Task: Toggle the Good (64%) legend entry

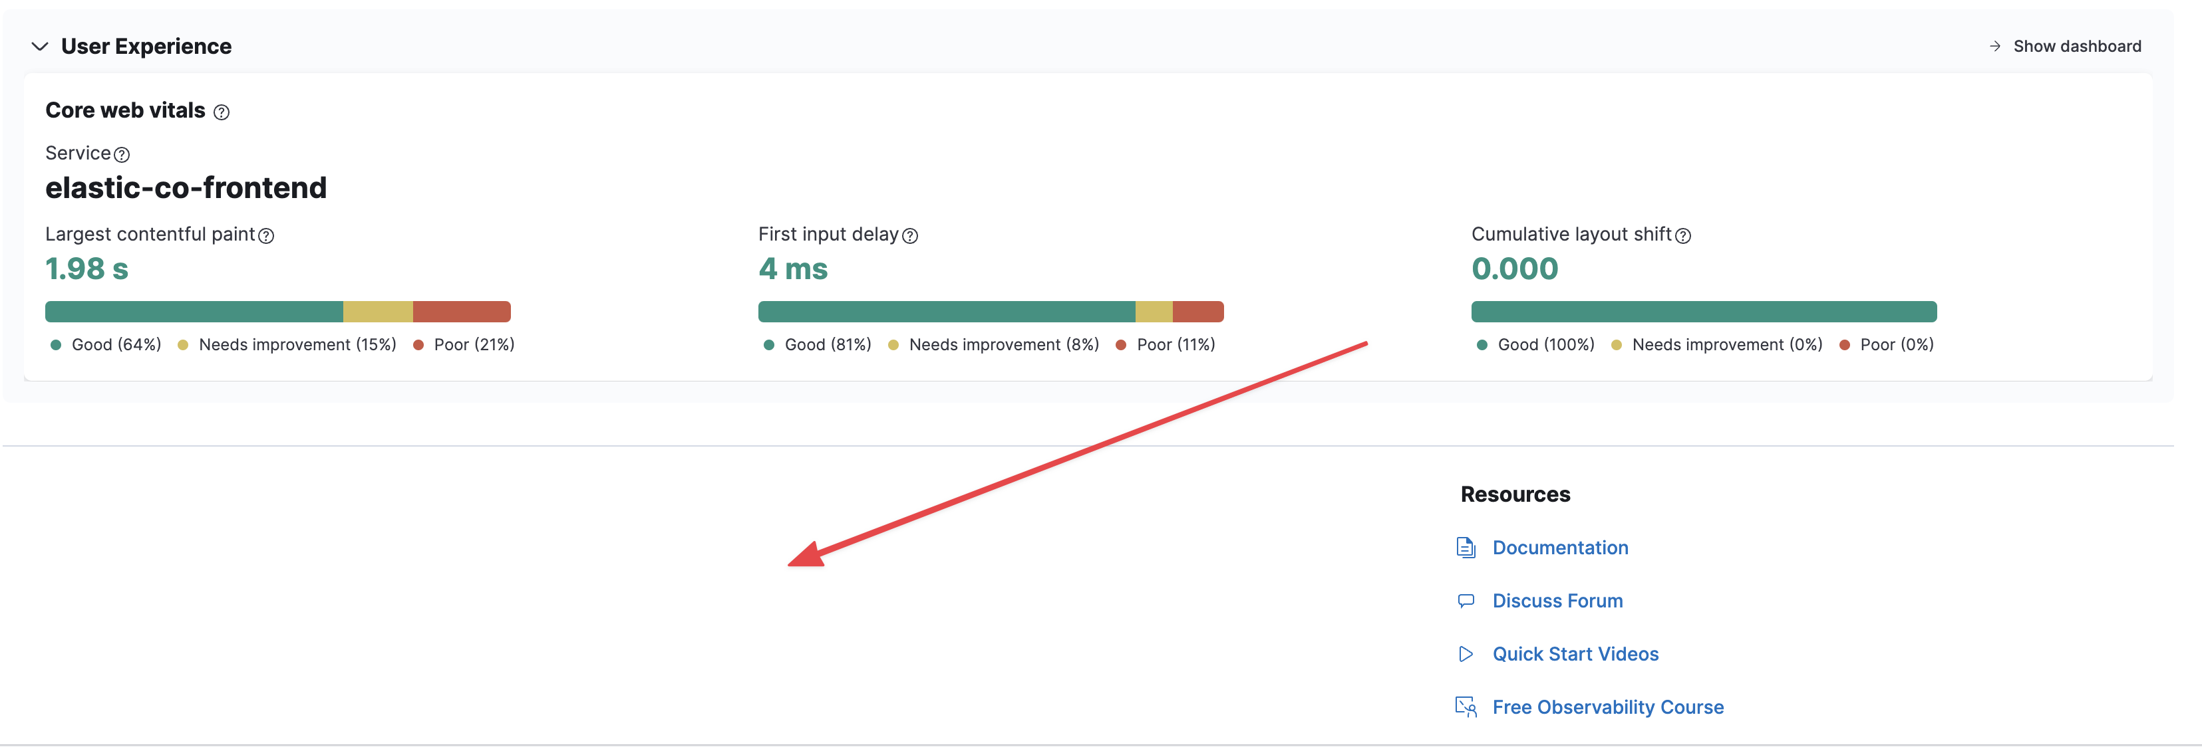Action: coord(115,344)
